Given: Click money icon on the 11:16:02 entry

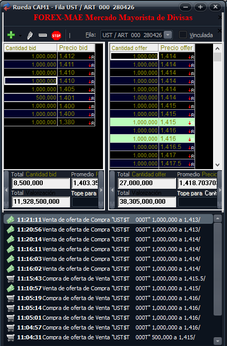Looking at the screenshot, I should (11, 269).
